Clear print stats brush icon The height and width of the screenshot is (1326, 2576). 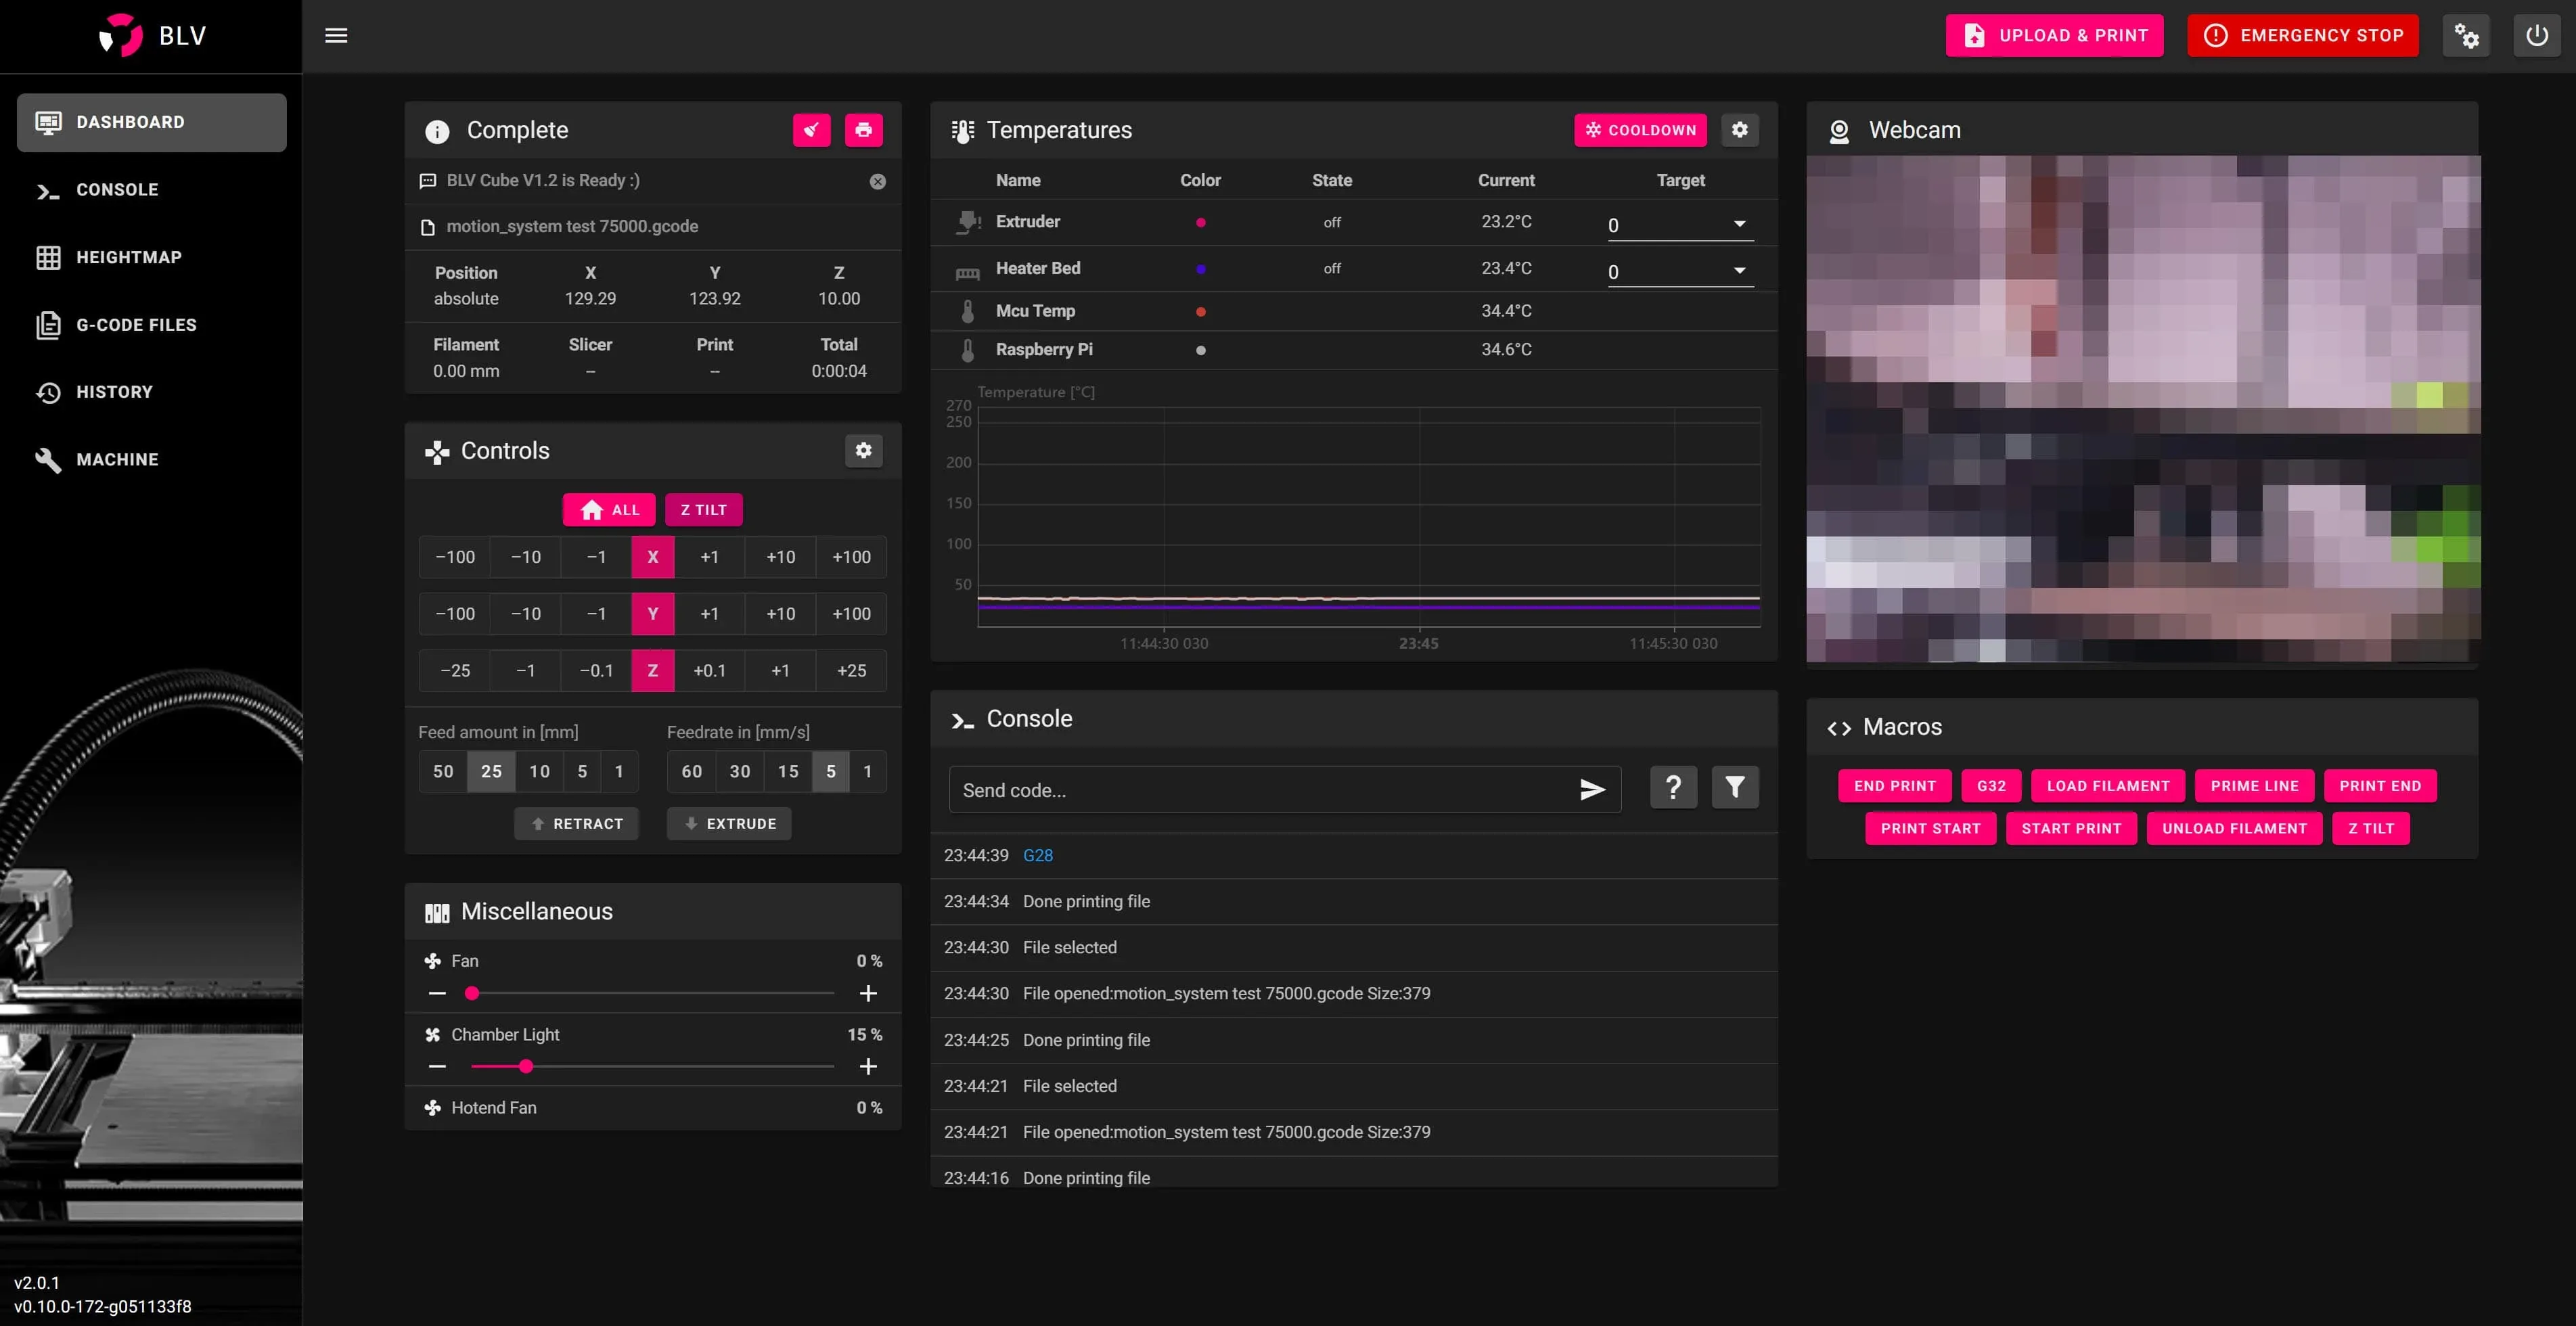[811, 130]
